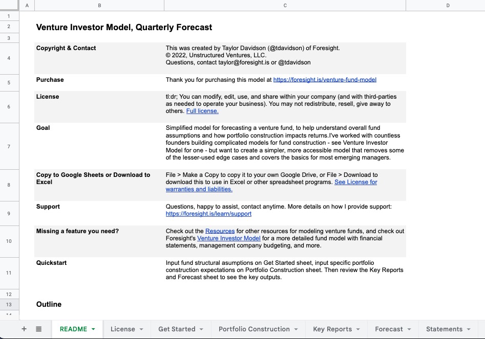485x339 pixels.
Task: Click the select-all corner box
Action: coord(9,5)
